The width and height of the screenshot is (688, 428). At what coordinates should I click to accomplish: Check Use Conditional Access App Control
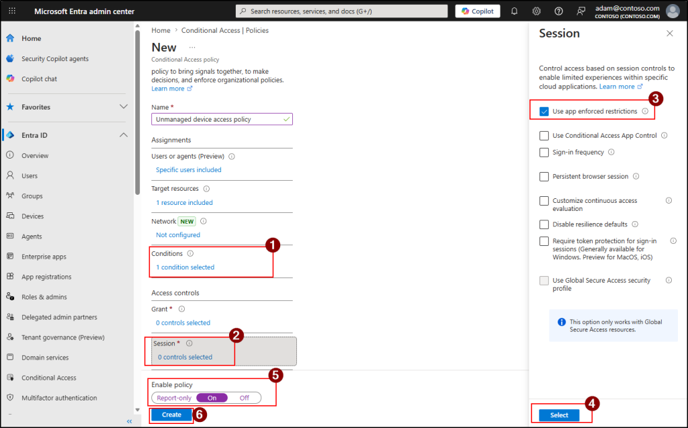coord(544,136)
